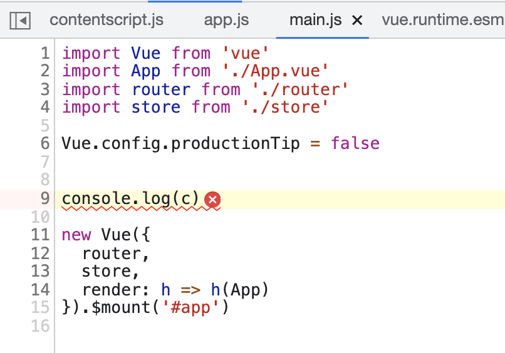This screenshot has height=353, width=505.
Task: Click the './App.vue' import path
Action: tap(275, 71)
